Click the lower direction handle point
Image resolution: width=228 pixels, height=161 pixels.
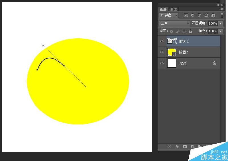(x=85, y=86)
